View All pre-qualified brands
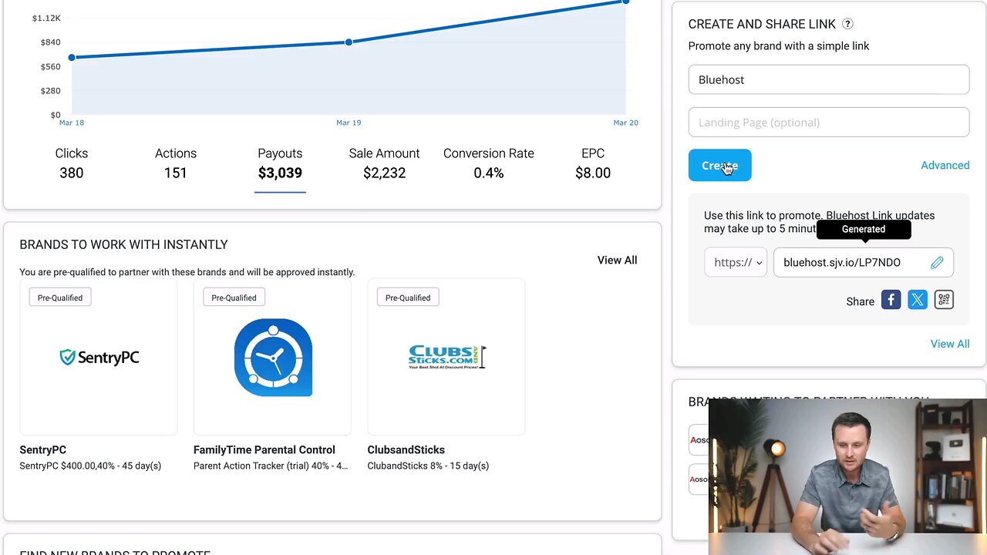Screen dimensions: 987x555 click(617, 260)
